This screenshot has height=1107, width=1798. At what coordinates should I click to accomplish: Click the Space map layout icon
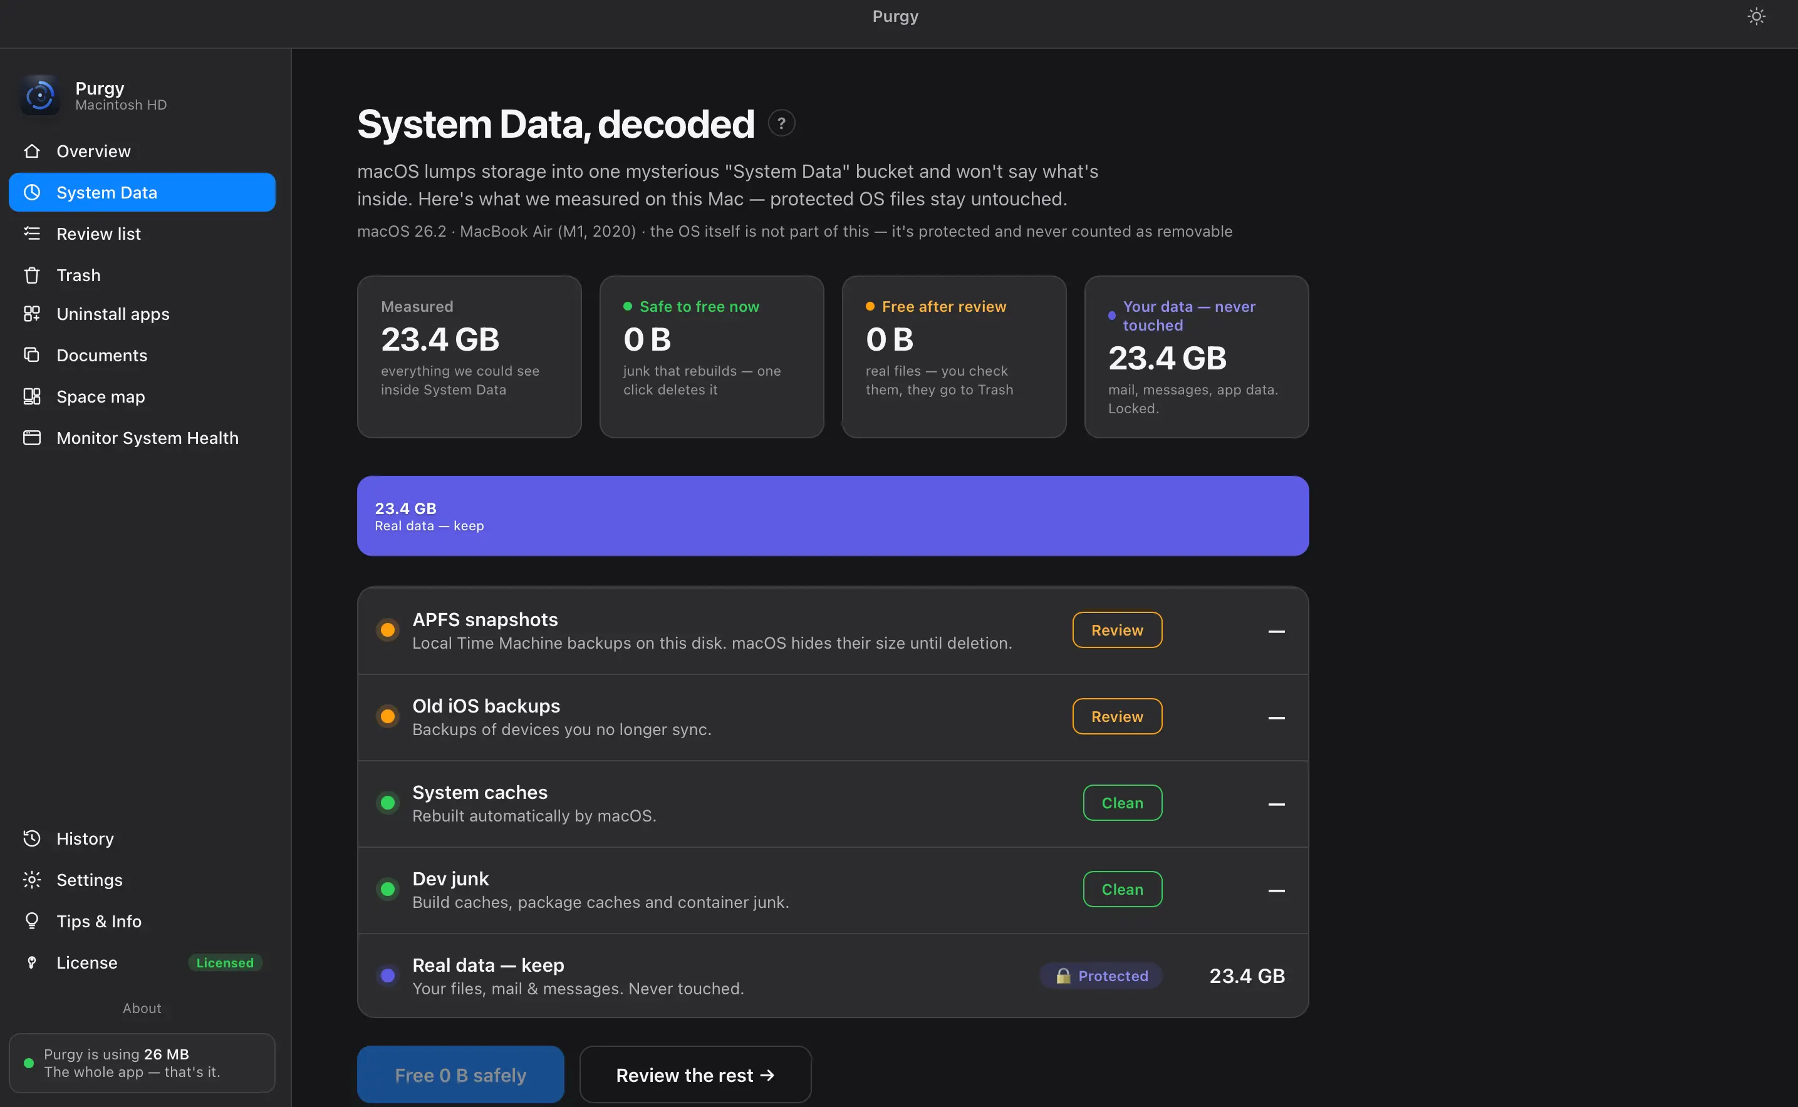tap(31, 397)
